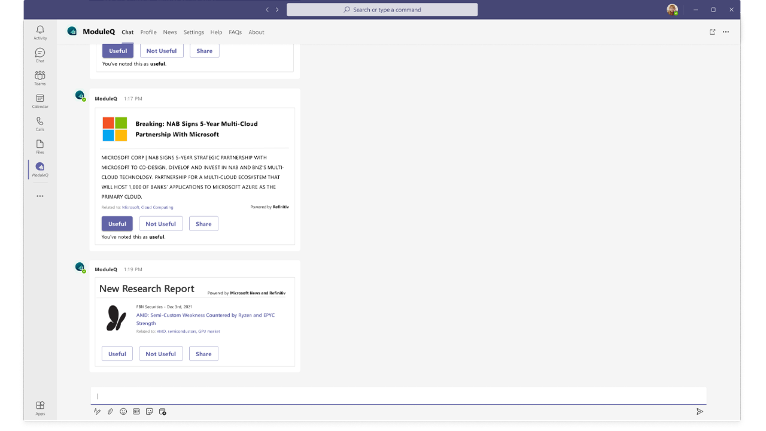The image size is (766, 431).
Task: Go forward with the history arrow
Action: coord(277,10)
